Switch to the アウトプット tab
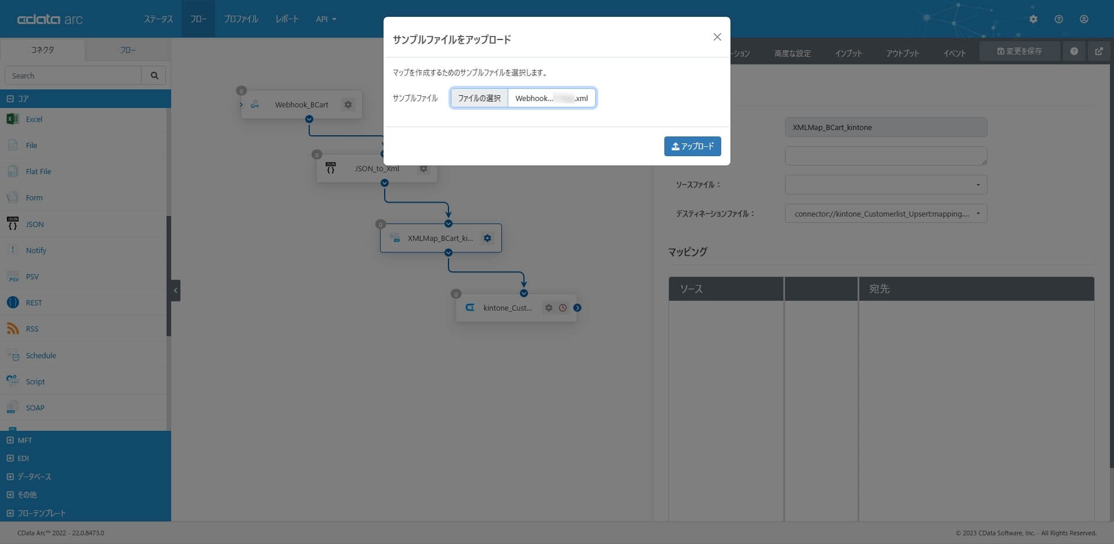This screenshot has width=1114, height=544. [903, 53]
